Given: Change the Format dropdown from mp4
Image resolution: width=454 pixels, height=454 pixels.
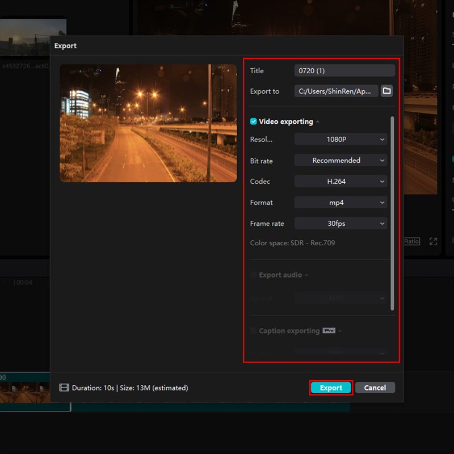Looking at the screenshot, I should (340, 203).
